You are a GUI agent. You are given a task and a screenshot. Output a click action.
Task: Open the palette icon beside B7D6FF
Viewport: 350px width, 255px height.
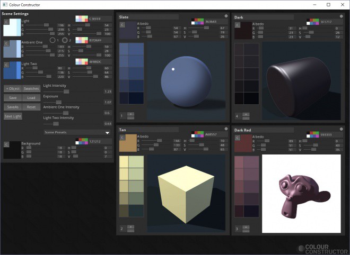82,40
